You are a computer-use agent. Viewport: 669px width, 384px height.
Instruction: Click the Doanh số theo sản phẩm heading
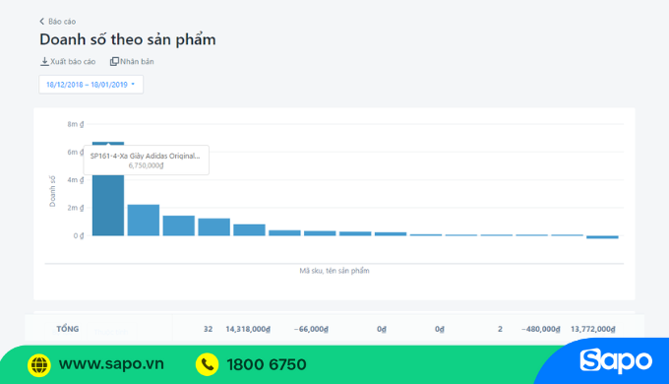tap(128, 39)
